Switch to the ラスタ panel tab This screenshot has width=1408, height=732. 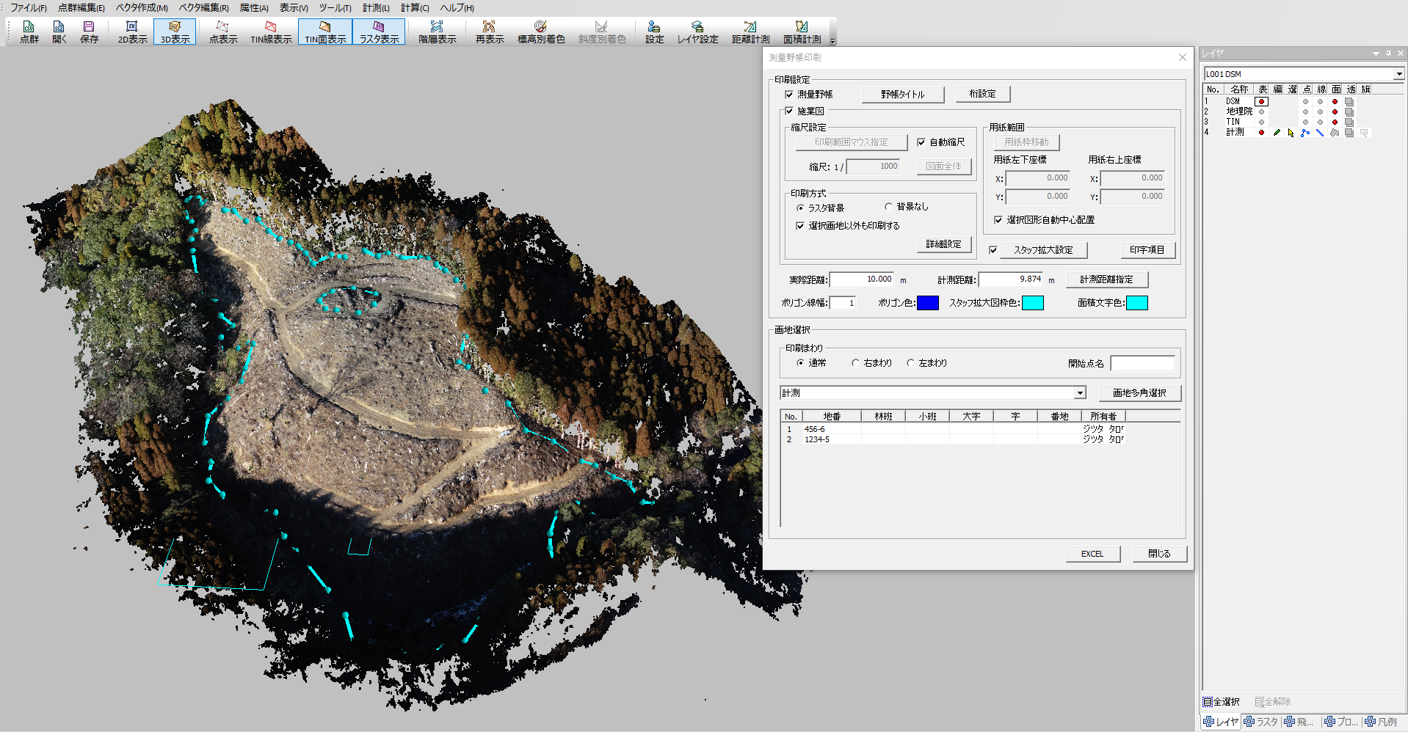(x=1262, y=722)
